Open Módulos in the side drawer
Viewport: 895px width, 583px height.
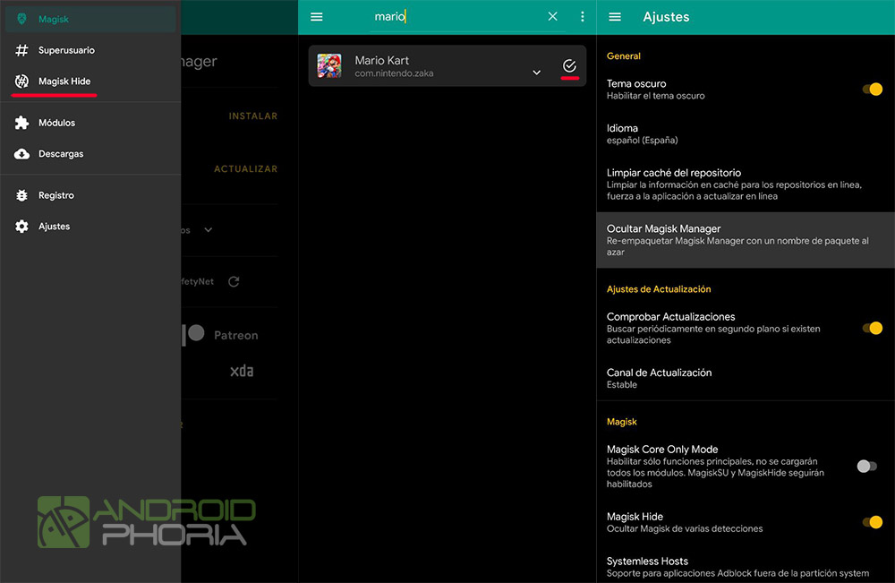(90, 123)
